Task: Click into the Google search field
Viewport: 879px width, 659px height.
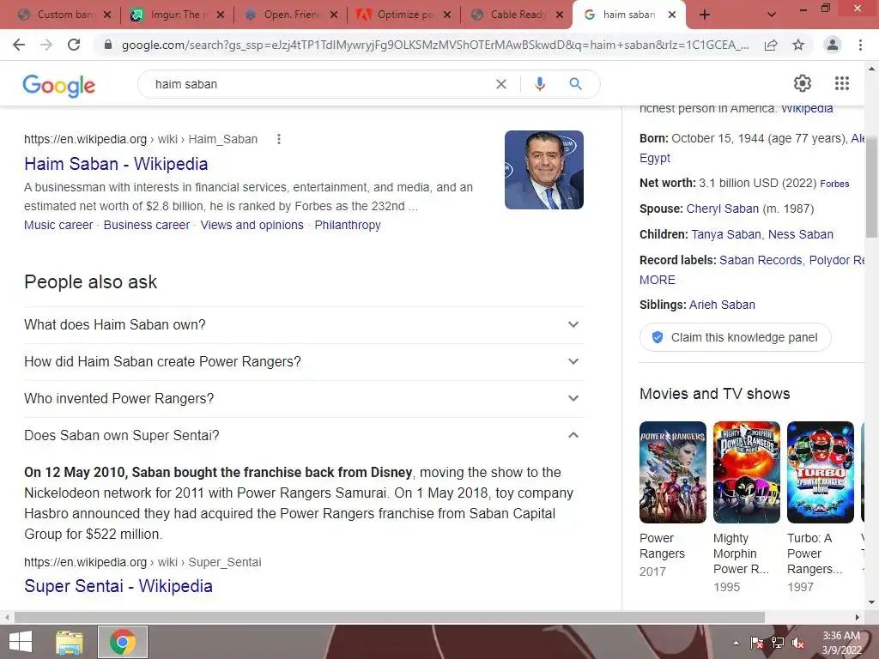Action: coord(319,84)
